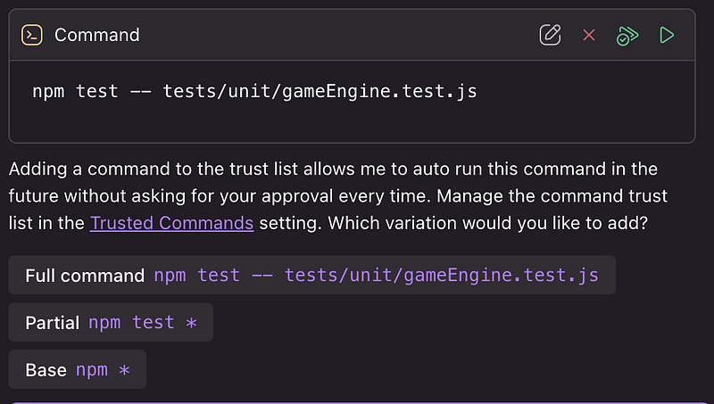Run the command with green play icon
Viewport: 714px width, 404px height.
click(x=667, y=35)
